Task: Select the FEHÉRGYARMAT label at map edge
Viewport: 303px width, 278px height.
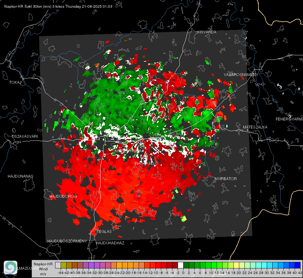Action: point(289,119)
